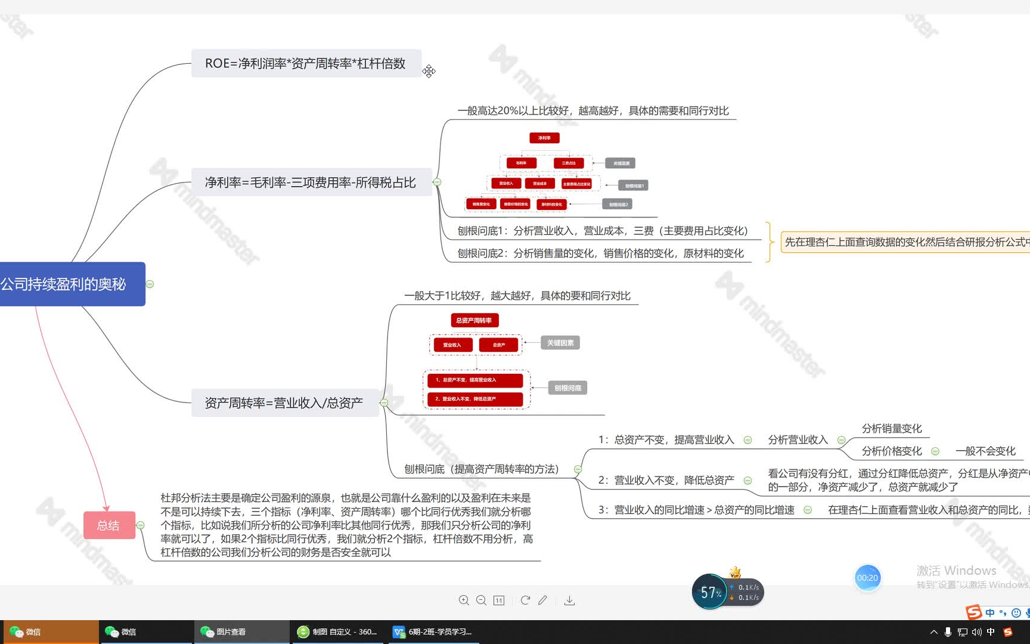This screenshot has height=644, width=1030.
Task: Click the 分析销量变化 node
Action: [x=892, y=429]
